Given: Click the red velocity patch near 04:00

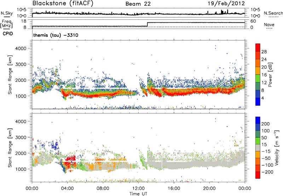Looking at the screenshot, I should 70,161.
